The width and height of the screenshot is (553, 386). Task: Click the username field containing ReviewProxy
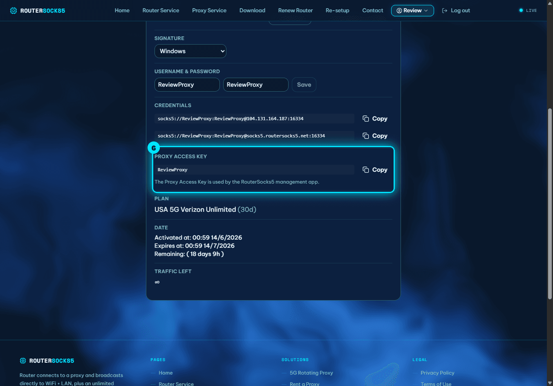187,85
